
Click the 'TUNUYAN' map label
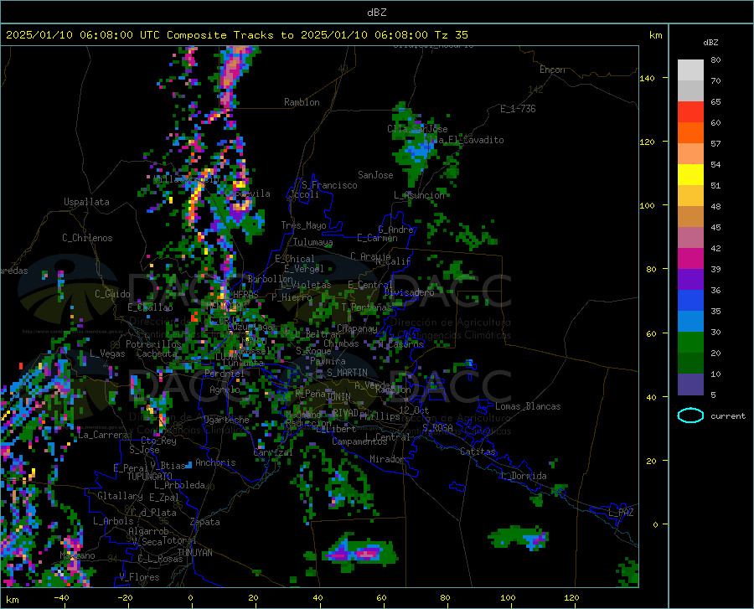194,553
